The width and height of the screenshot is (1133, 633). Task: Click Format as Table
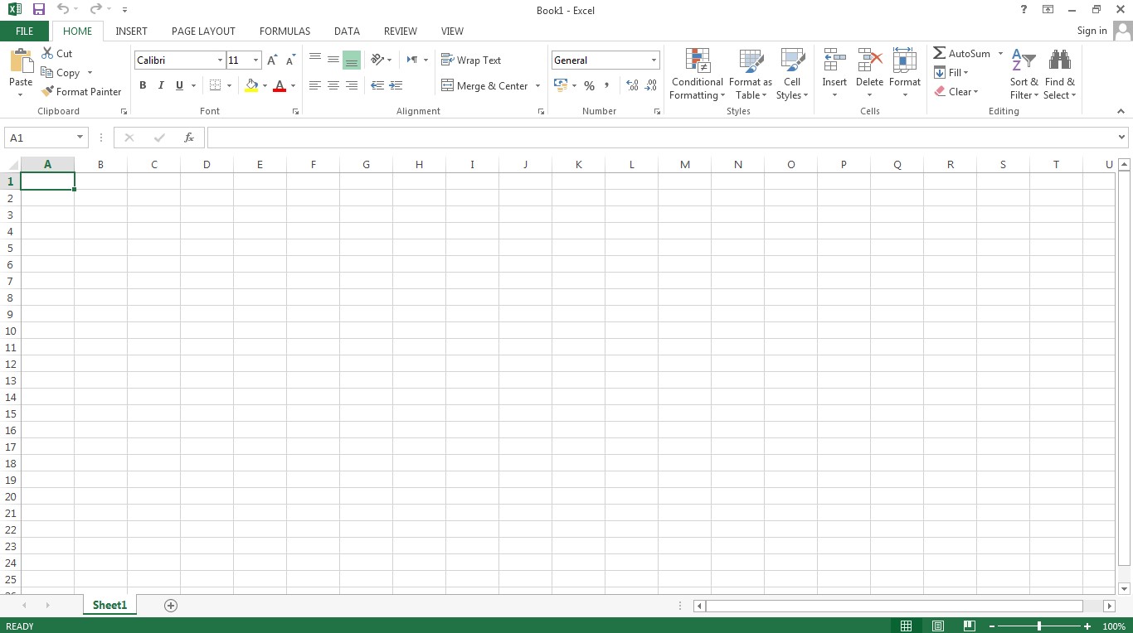pyautogui.click(x=750, y=75)
